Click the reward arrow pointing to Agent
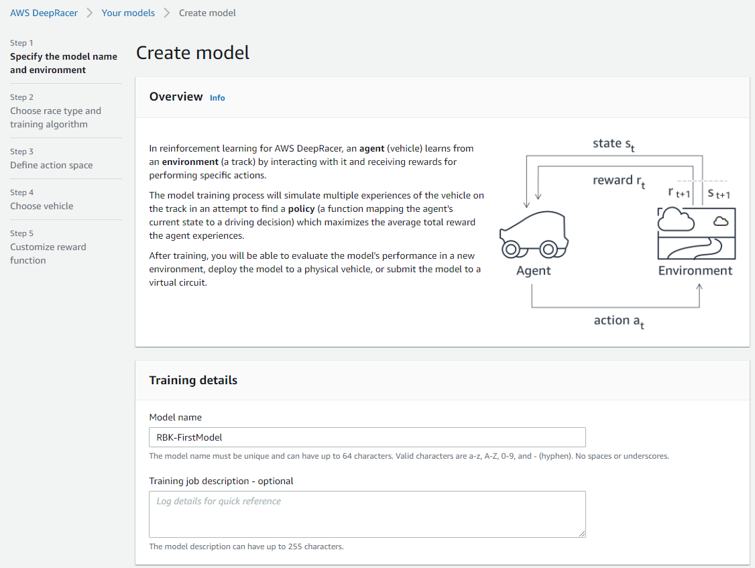The image size is (755, 568). 538,183
